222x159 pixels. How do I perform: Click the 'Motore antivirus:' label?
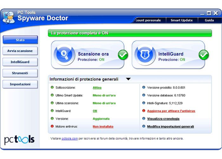(67, 127)
